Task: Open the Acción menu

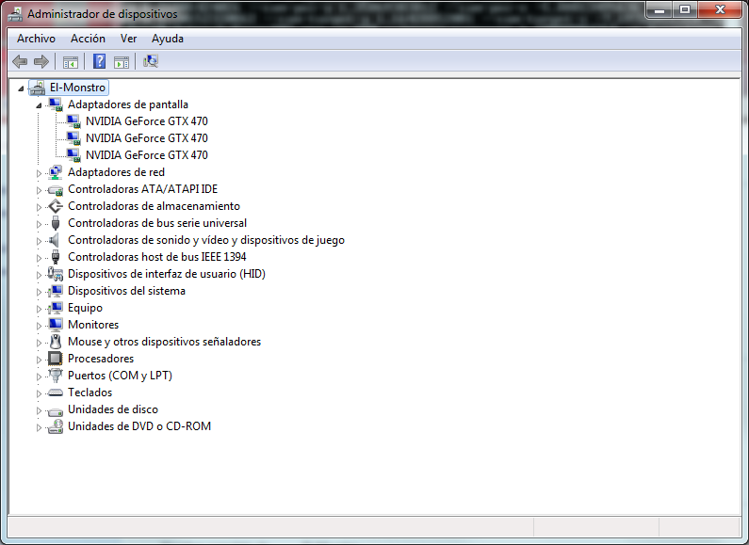Action: pos(88,39)
